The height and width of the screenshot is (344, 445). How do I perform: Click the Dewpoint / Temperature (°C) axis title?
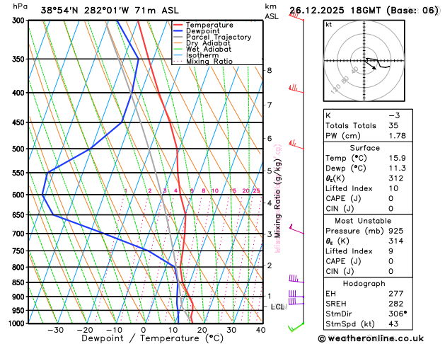pos(152,338)
